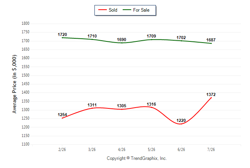
Task: Click the 7/26 x-axis label
Action: pos(211,150)
